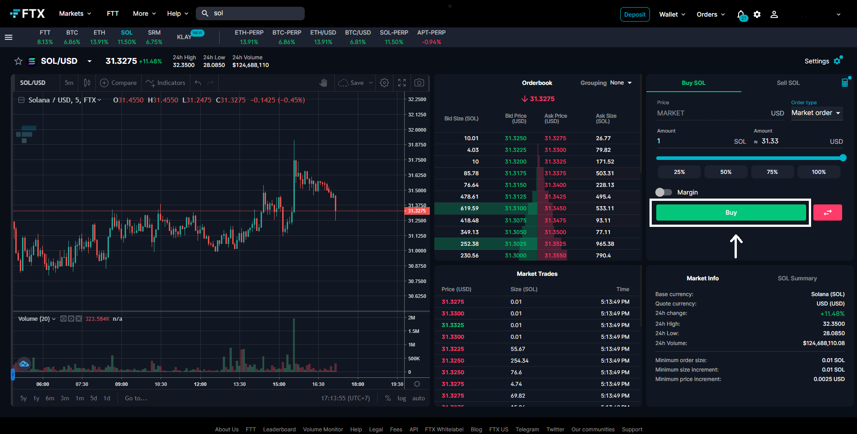Redo the chart action
Image resolution: width=857 pixels, height=434 pixels.
point(210,83)
